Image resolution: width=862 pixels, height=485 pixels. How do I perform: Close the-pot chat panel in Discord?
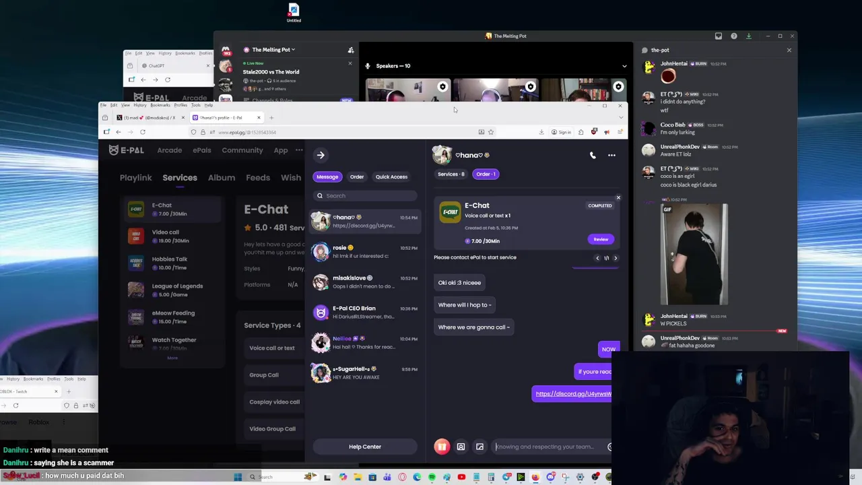pos(789,51)
